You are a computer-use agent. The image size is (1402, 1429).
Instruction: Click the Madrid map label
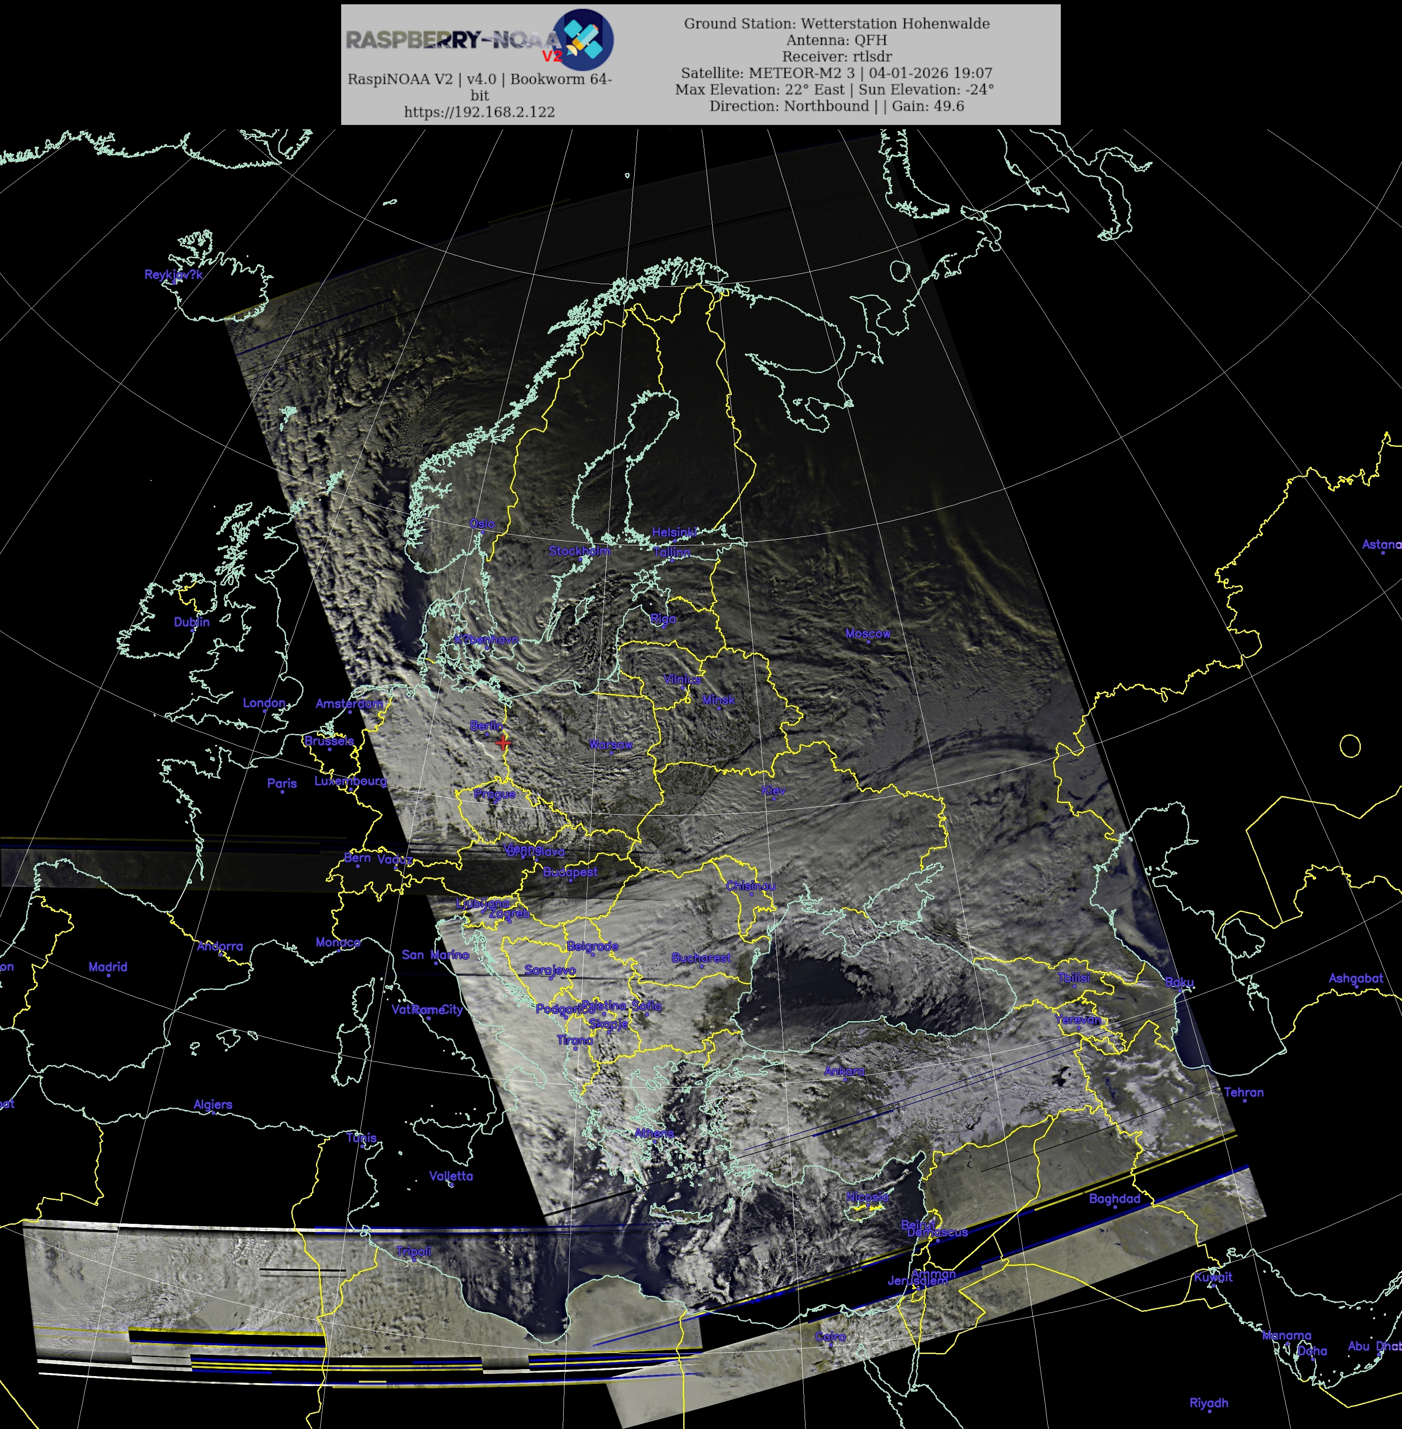(x=108, y=967)
